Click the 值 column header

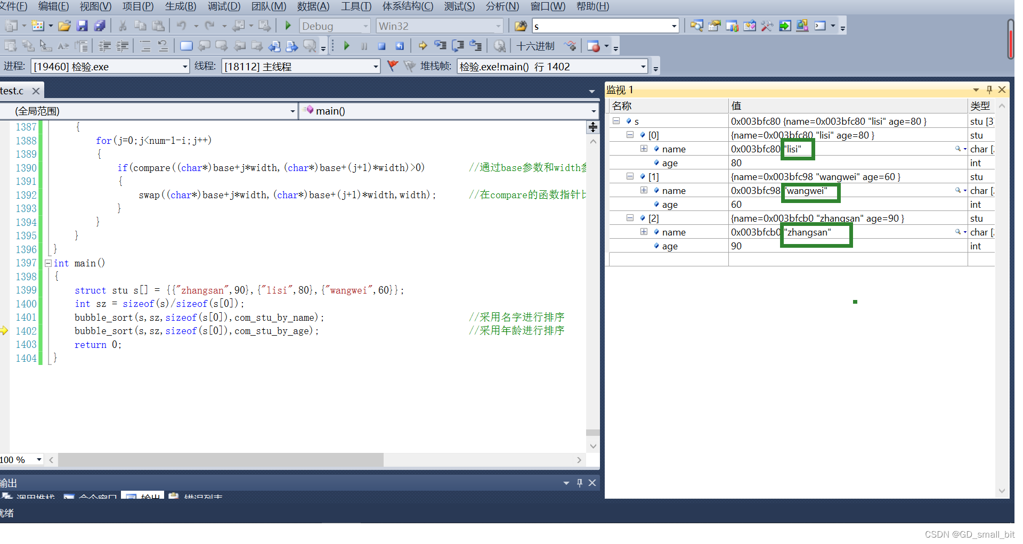(848, 105)
